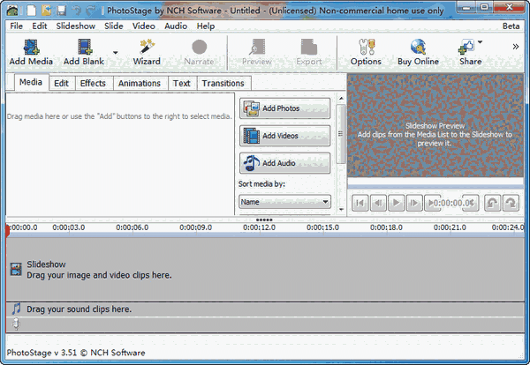Expand the Share dropdown arrow
The height and width of the screenshot is (365, 530).
click(x=481, y=42)
